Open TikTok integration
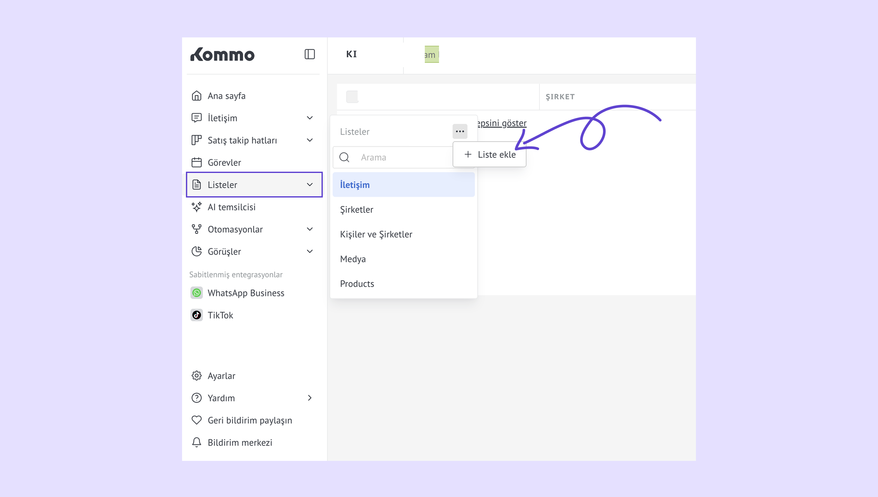Viewport: 878px width, 497px height. [x=220, y=315]
